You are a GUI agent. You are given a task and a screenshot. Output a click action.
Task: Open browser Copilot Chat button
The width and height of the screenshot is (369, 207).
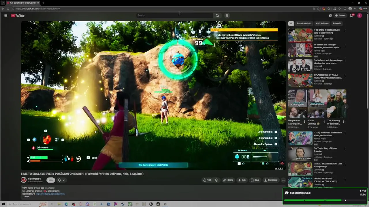click(x=363, y=9)
